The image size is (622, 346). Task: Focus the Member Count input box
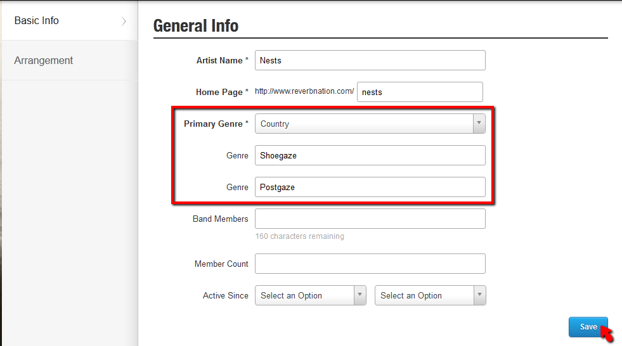pyautogui.click(x=370, y=264)
